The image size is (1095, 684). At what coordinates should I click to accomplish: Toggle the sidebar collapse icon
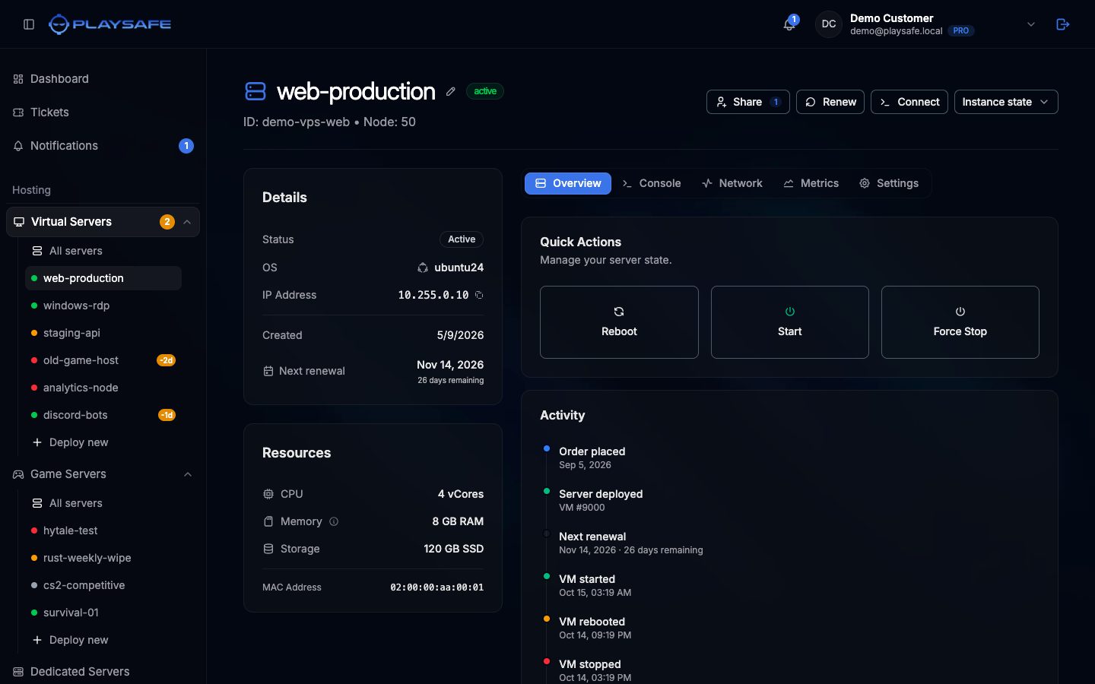click(29, 24)
